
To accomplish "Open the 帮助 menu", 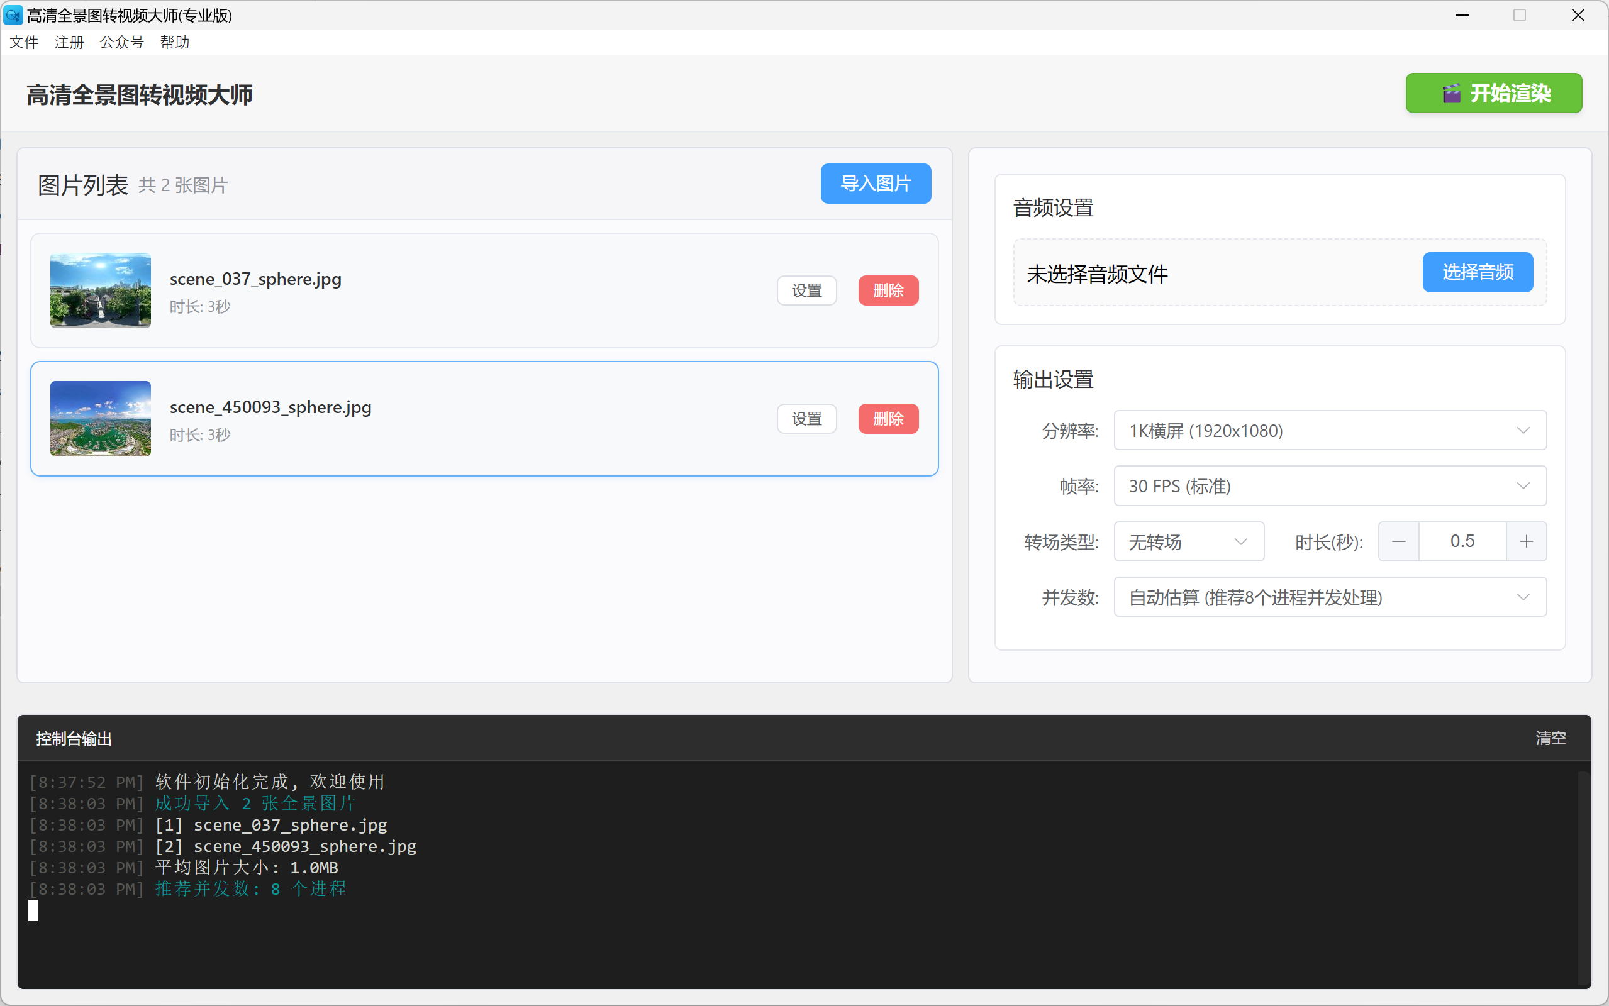I will tap(174, 43).
